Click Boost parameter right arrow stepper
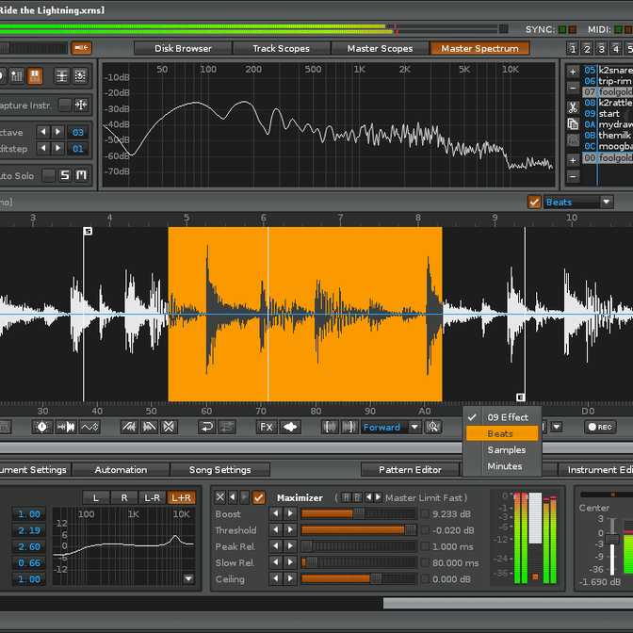 [290, 513]
